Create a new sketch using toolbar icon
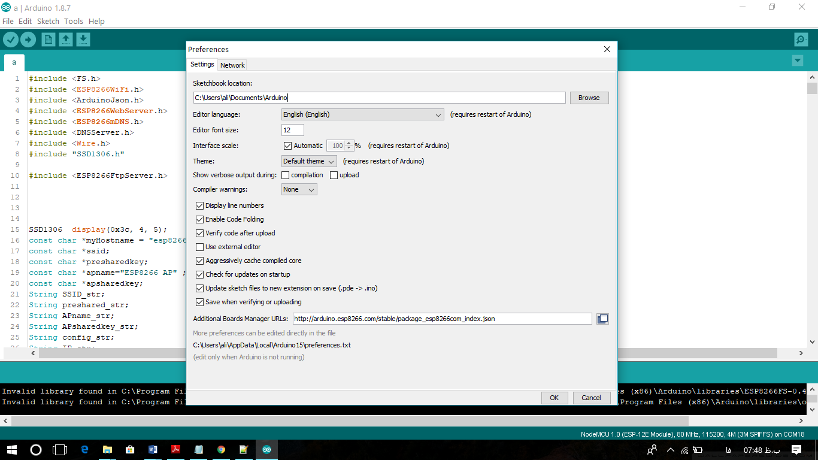 pyautogui.click(x=48, y=40)
